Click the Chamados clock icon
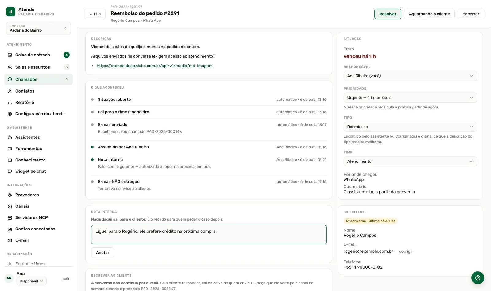The image size is (491, 291). click(10, 79)
